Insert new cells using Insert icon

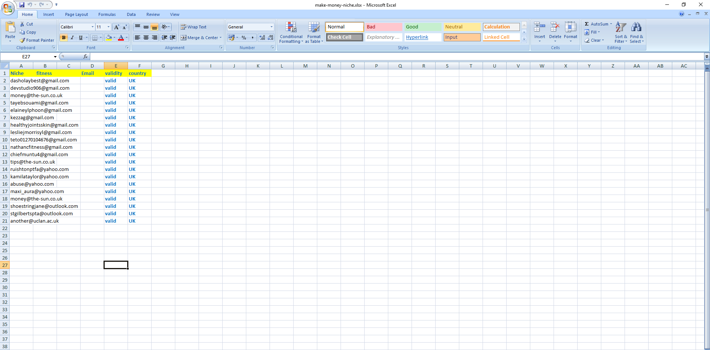pyautogui.click(x=540, y=30)
